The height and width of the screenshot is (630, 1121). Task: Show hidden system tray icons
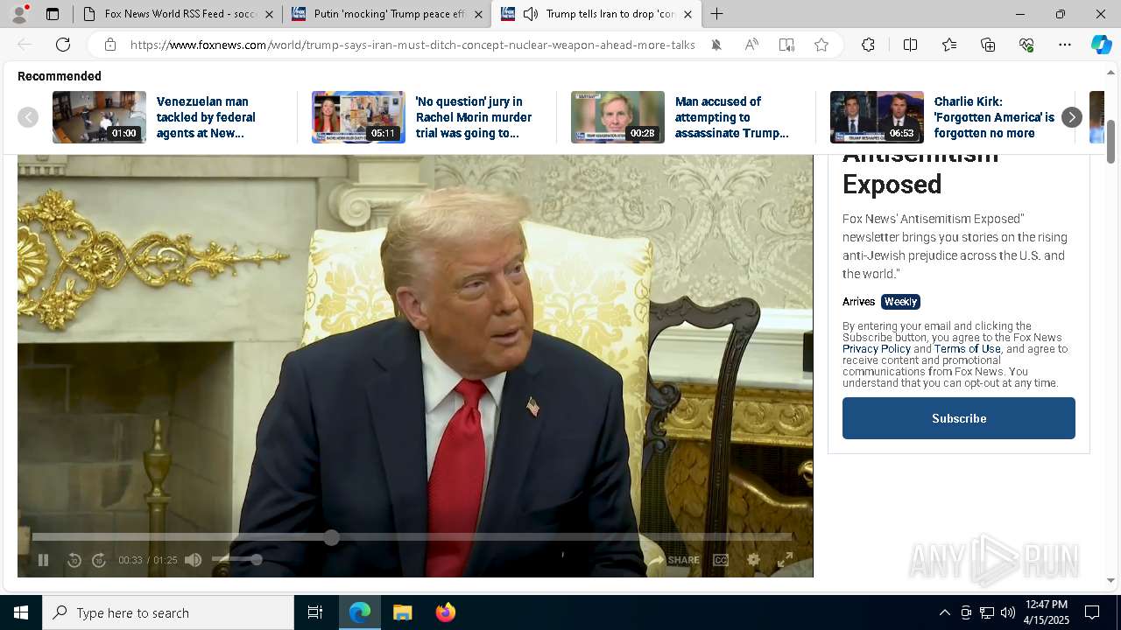[x=944, y=612]
